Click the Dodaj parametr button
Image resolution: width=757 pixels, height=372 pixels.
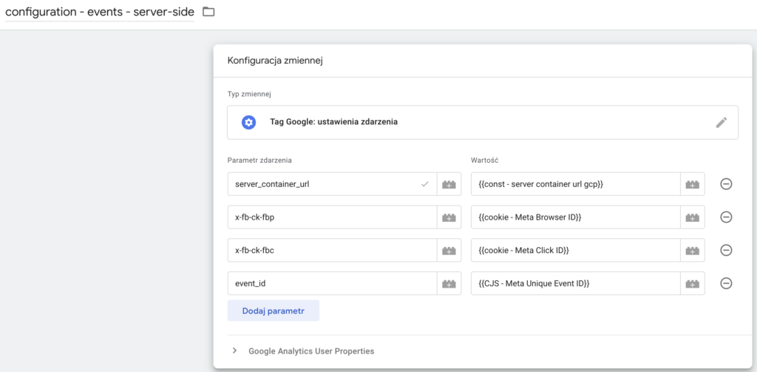coord(273,311)
